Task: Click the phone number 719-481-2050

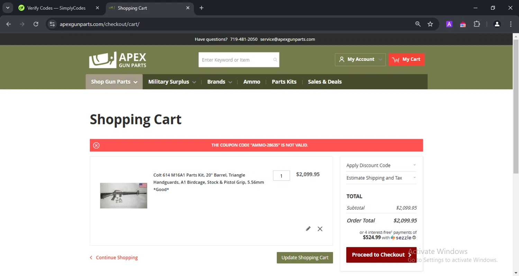Action: click(x=244, y=39)
